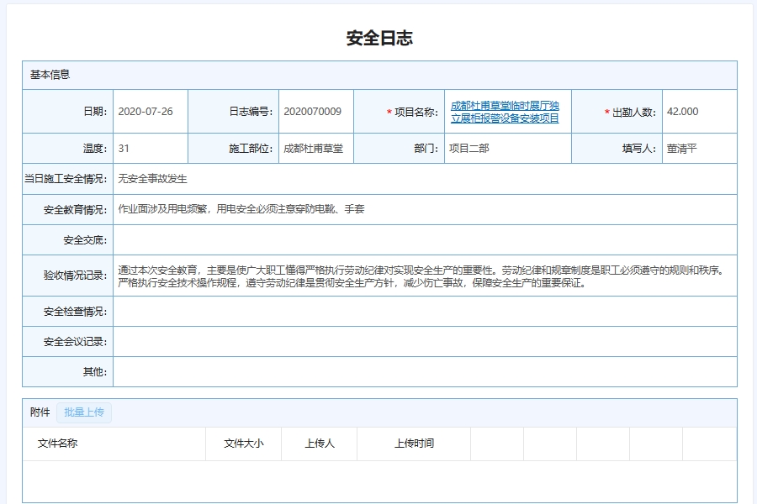Click the empty 安全交底 field

425,239
